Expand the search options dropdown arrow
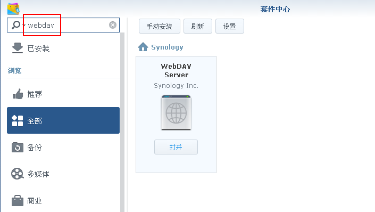This screenshot has width=375, height=212. coord(24,25)
